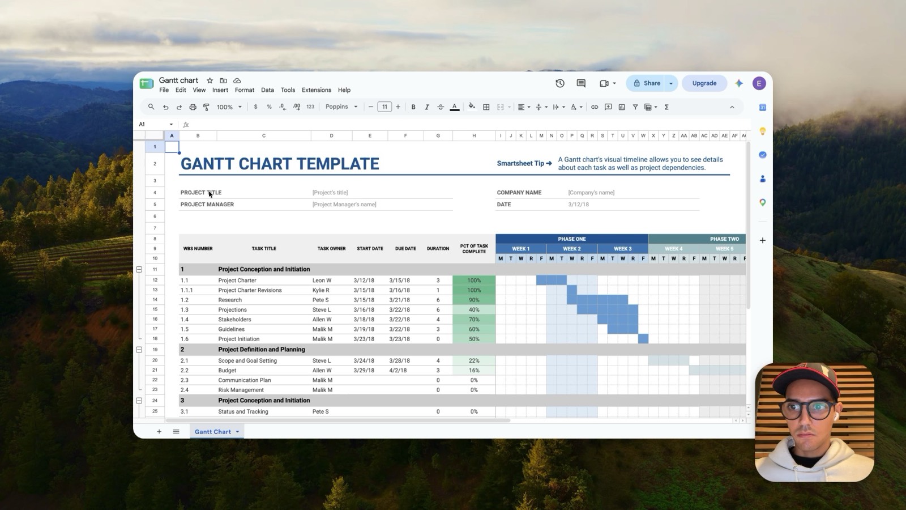Toggle strikethrough formatting
The height and width of the screenshot is (510, 906).
pyautogui.click(x=441, y=107)
